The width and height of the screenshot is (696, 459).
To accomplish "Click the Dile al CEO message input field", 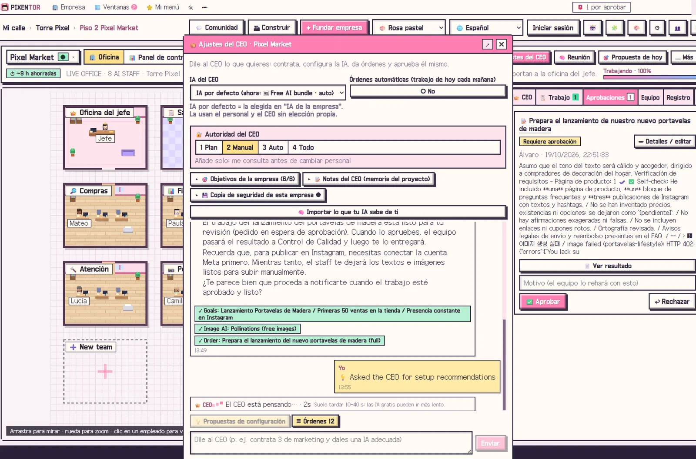I will (x=331, y=443).
